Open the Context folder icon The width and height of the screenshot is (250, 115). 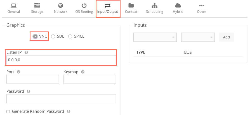point(131,6)
